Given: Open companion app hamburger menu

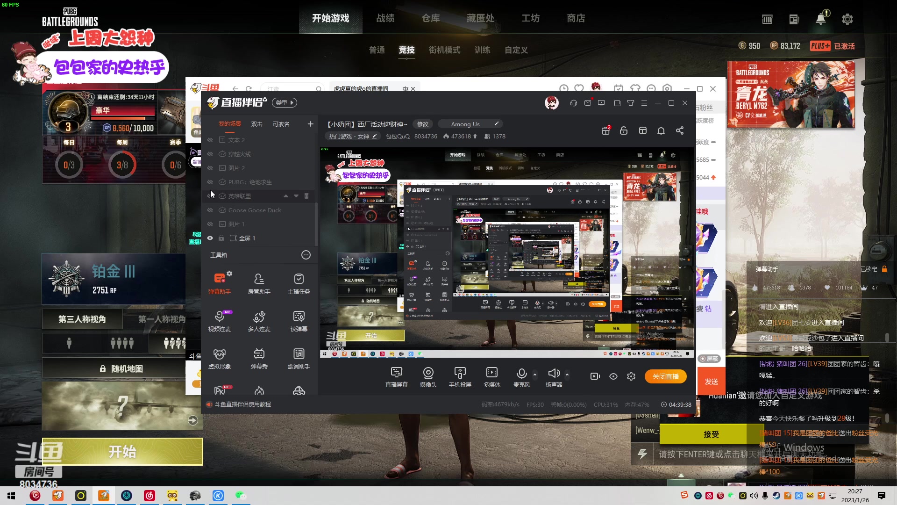Looking at the screenshot, I should [x=644, y=103].
